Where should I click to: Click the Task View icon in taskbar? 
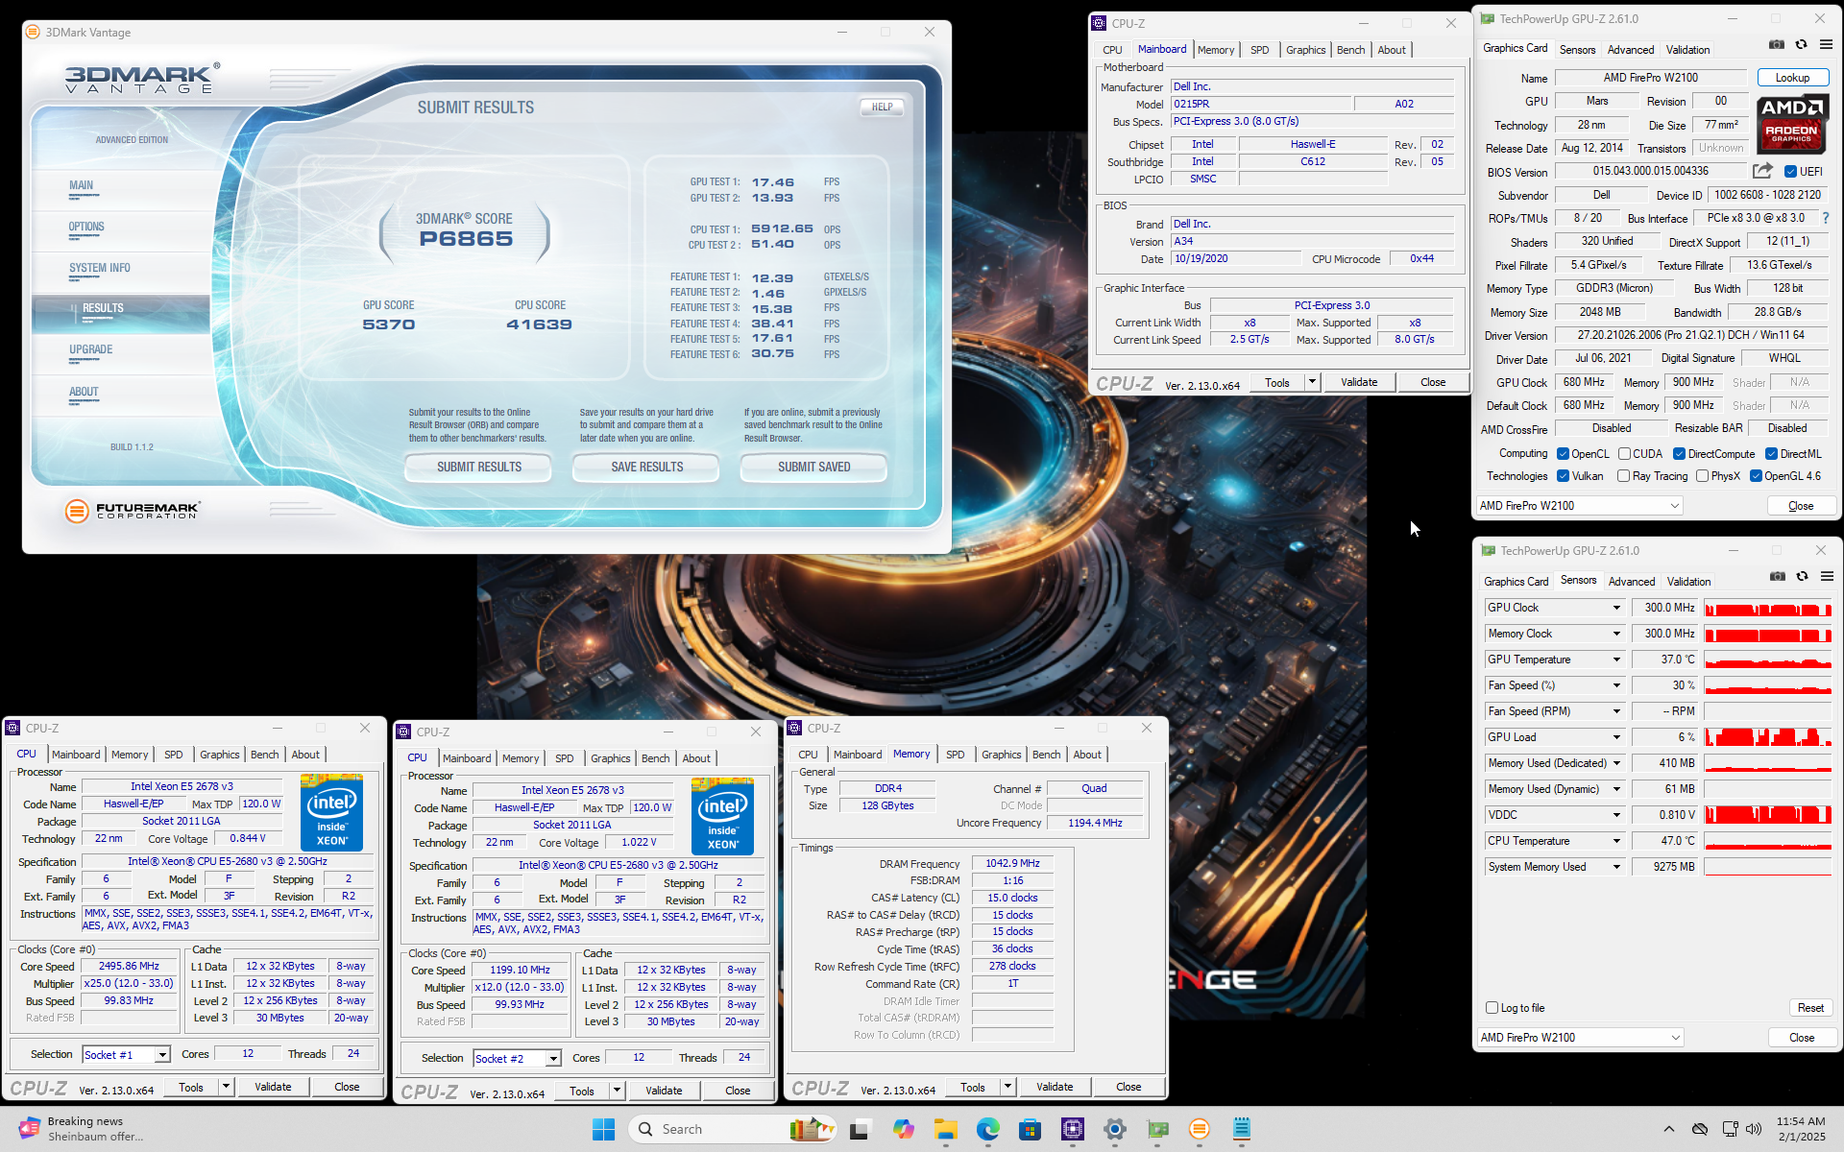[x=860, y=1130]
